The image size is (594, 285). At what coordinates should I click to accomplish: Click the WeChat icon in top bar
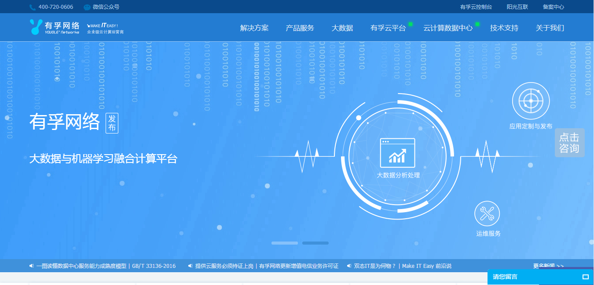pos(87,7)
